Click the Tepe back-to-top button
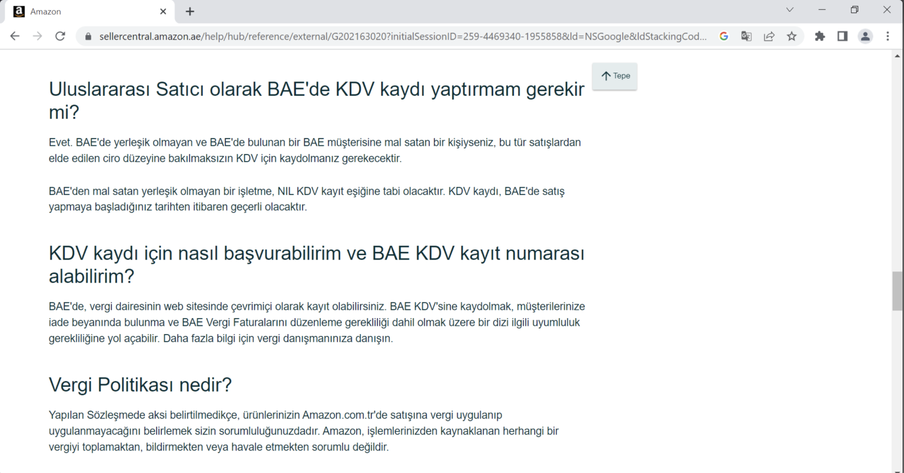Viewport: 904px width, 473px height. [615, 76]
